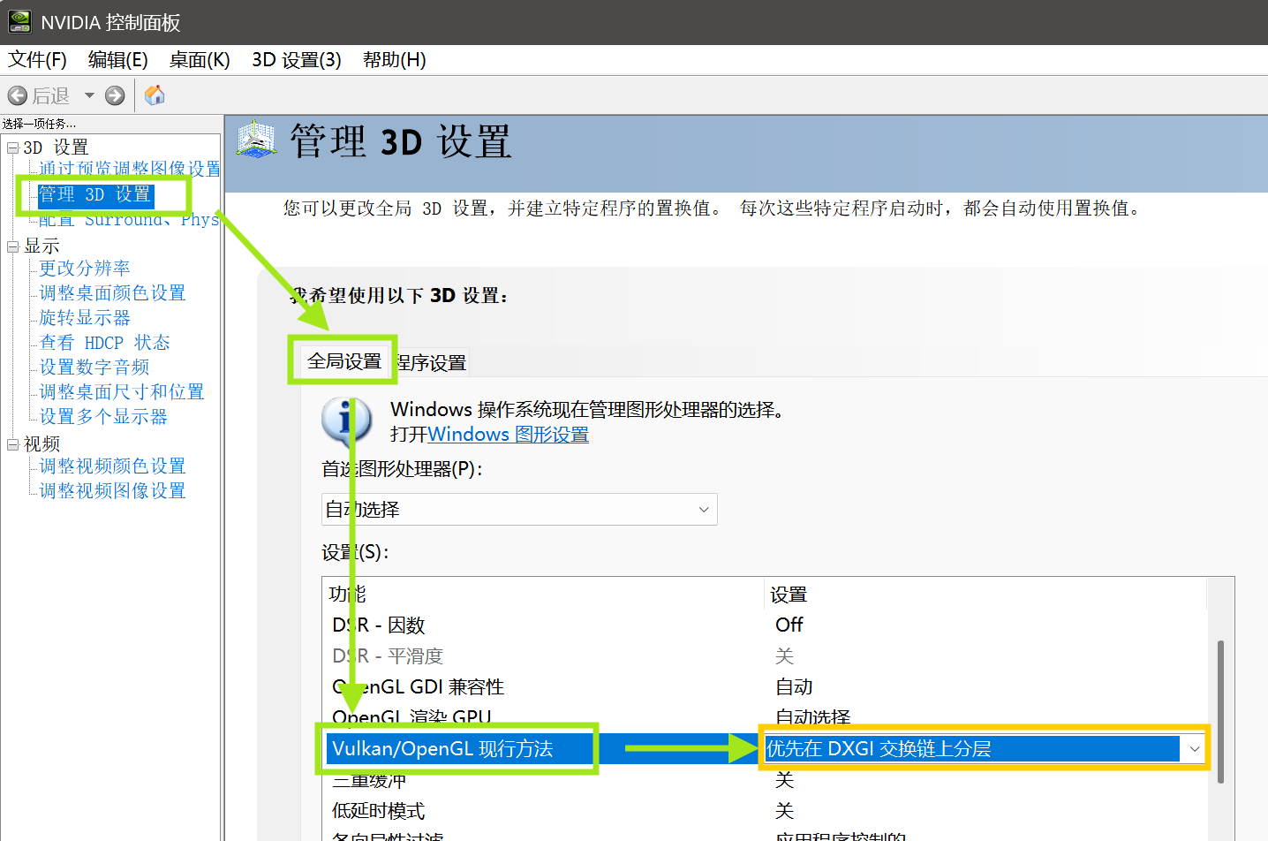Screen dimensions: 1268x841
Task: Switch to the 全局设置 tab
Action: tap(343, 360)
